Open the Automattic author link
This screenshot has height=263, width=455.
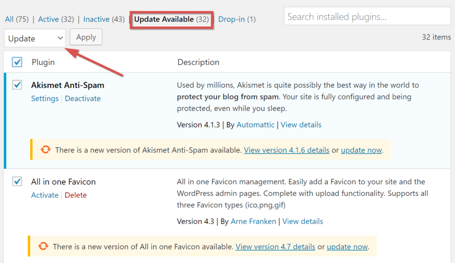point(255,125)
